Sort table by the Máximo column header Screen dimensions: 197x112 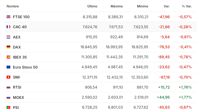[117, 6]
